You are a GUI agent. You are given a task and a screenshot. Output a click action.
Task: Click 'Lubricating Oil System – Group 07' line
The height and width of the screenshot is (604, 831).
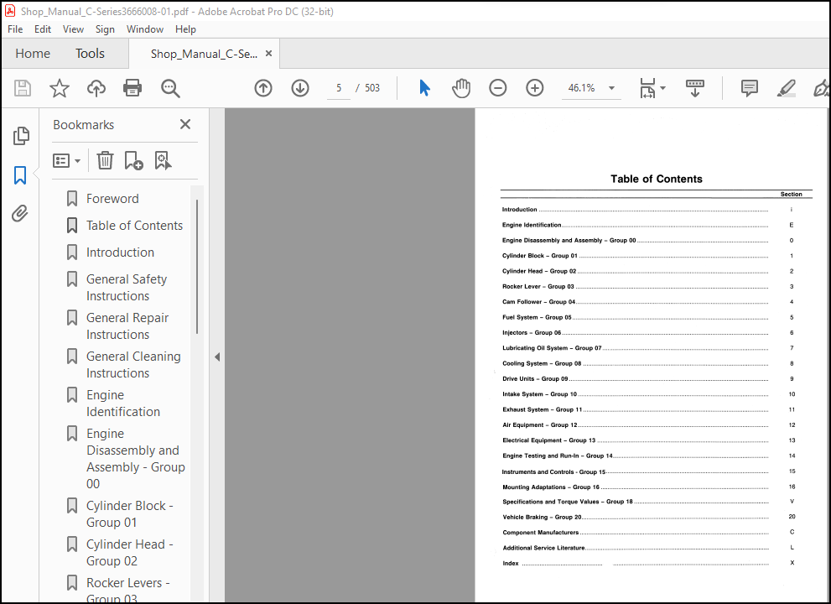pos(552,348)
